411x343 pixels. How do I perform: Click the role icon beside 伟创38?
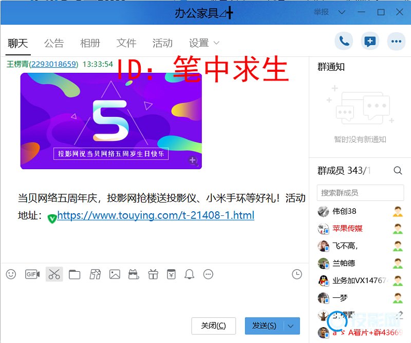coord(398,211)
